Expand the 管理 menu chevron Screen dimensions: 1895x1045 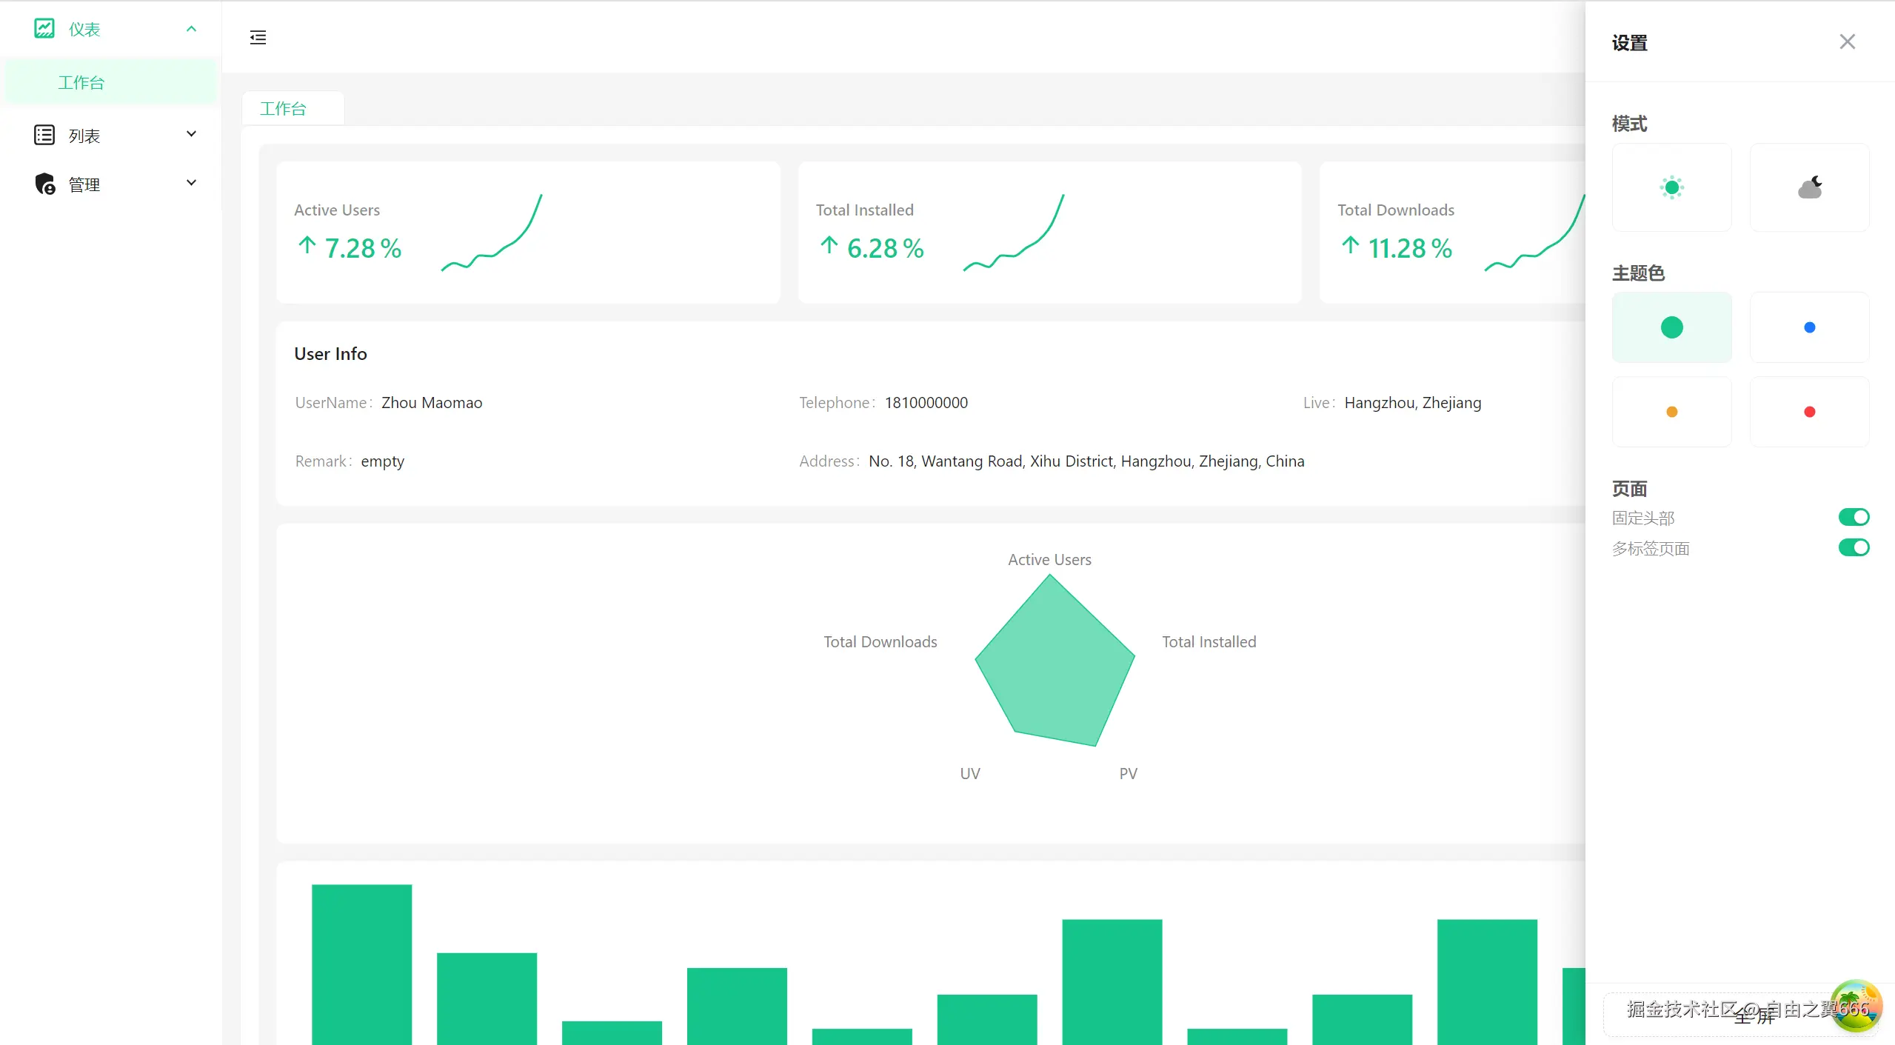coord(191,183)
